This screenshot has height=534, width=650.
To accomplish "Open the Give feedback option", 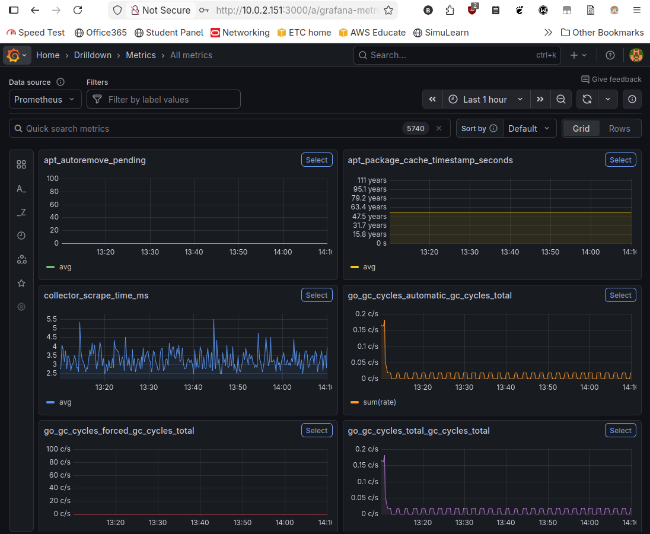I will coord(611,79).
